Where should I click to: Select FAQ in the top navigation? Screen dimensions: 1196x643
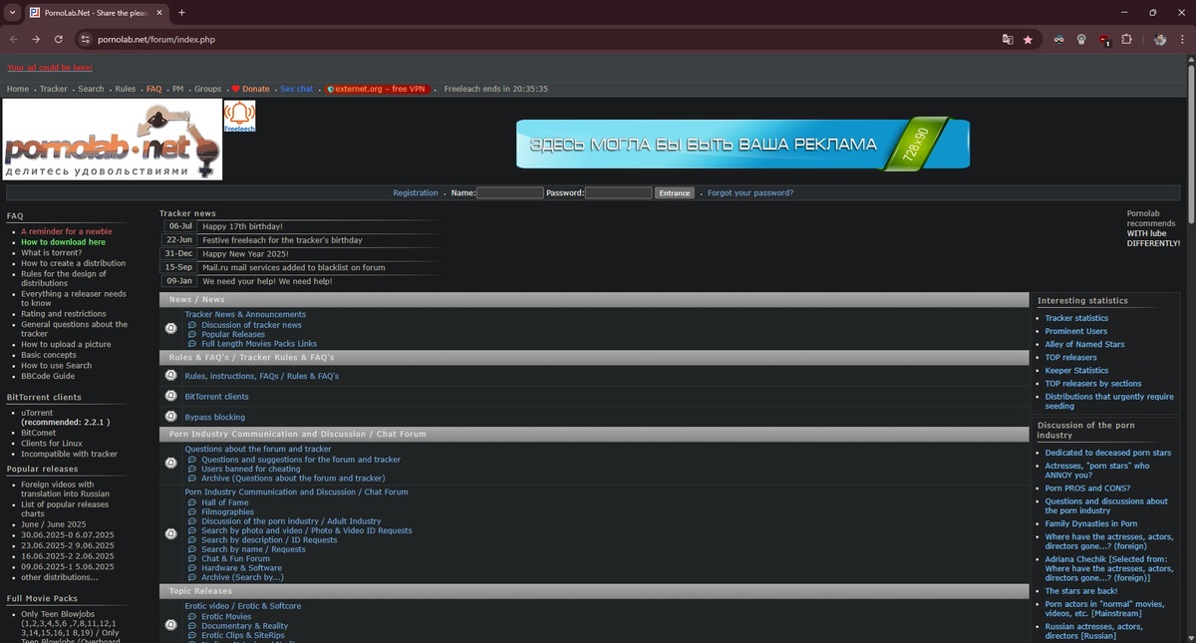[153, 89]
